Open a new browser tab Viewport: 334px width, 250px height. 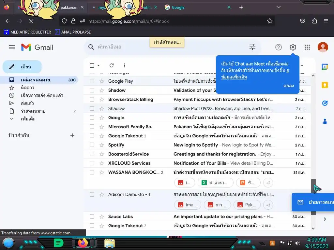tap(241, 7)
